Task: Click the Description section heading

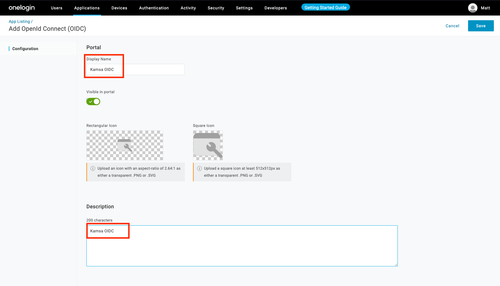Action: (x=100, y=207)
